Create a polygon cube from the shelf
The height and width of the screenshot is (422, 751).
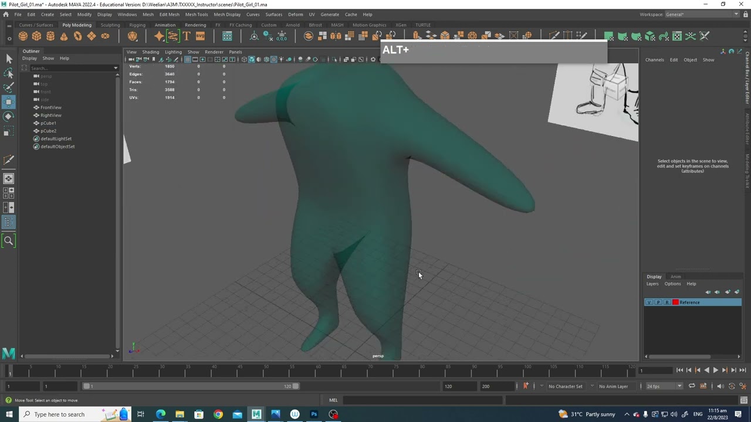[36, 36]
